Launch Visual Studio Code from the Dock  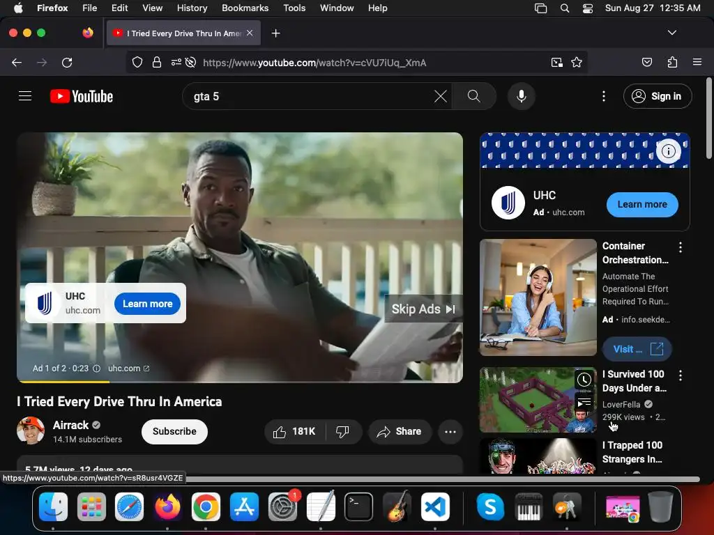pos(435,507)
